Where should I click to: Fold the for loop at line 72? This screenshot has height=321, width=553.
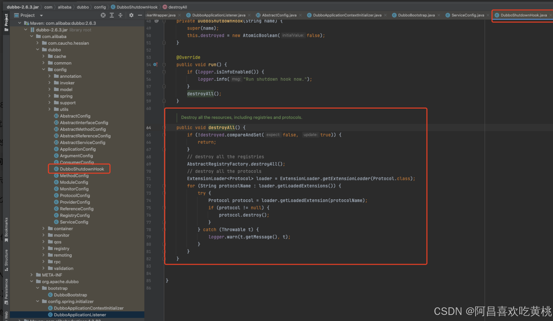coord(164,186)
